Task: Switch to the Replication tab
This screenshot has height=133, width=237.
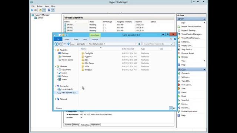Action: 96,125
